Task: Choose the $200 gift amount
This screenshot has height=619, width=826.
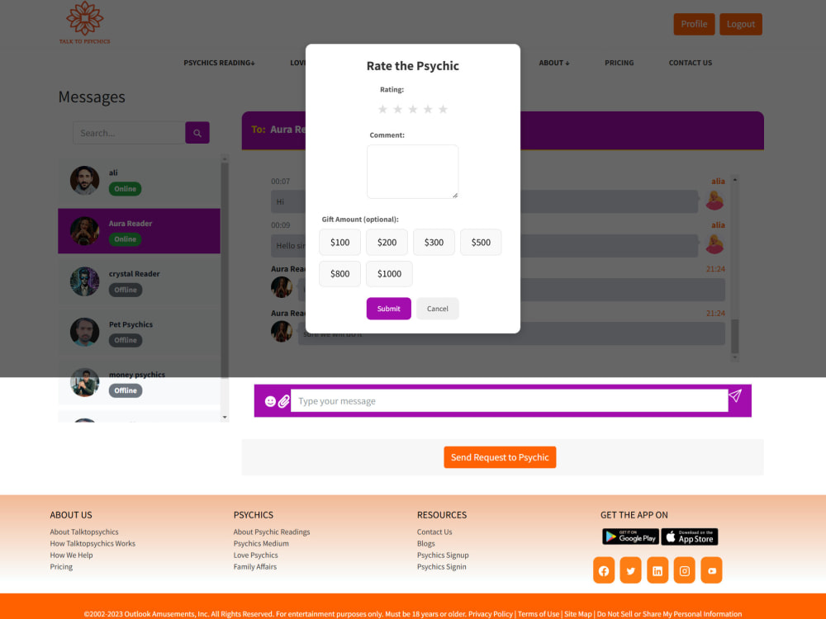Action: [x=387, y=242]
